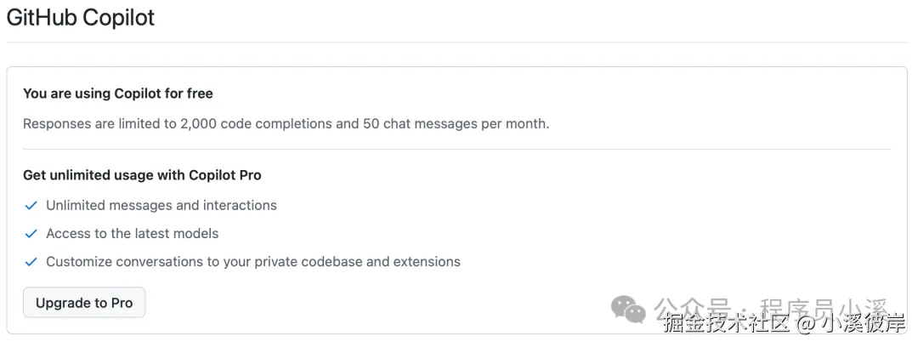The height and width of the screenshot is (347, 918).
Task: Click the divider line below the GitHub Copilot heading
Action: (457, 43)
